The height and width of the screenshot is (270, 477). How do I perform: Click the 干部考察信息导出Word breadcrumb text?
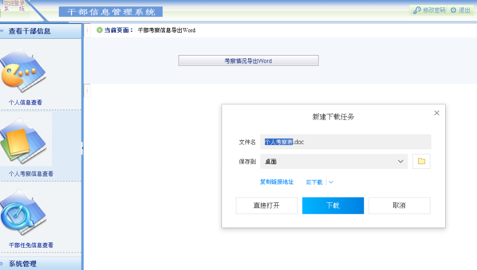(x=166, y=30)
